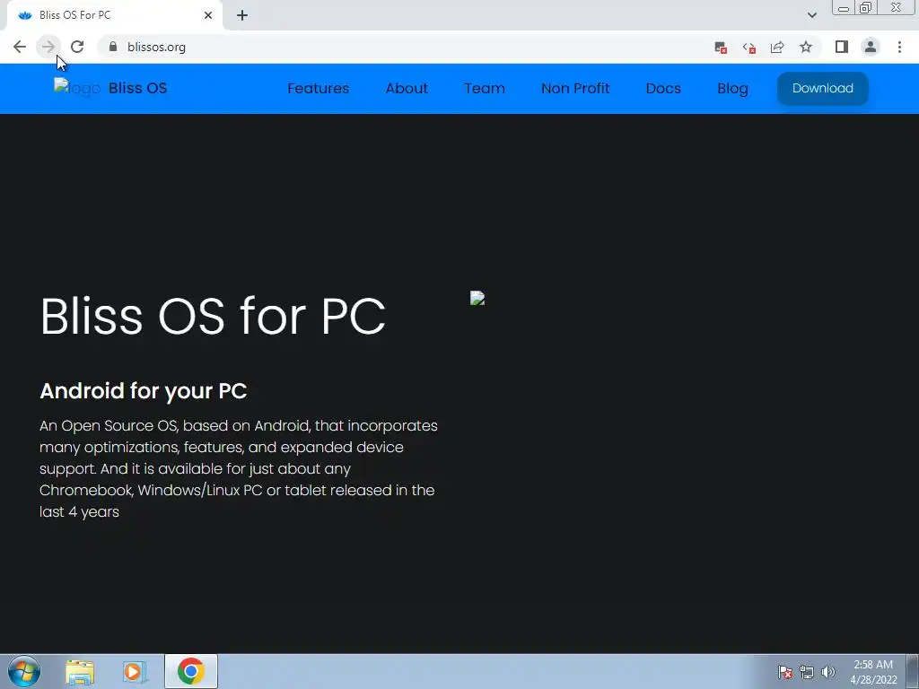919x689 pixels.
Task: Click the Chrome taskbar icon
Action: pyautogui.click(x=190, y=671)
